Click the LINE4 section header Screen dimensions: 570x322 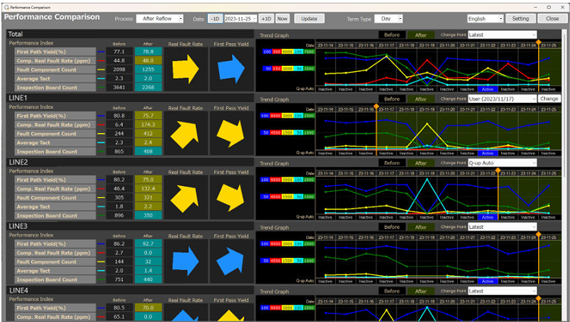[x=130, y=290]
